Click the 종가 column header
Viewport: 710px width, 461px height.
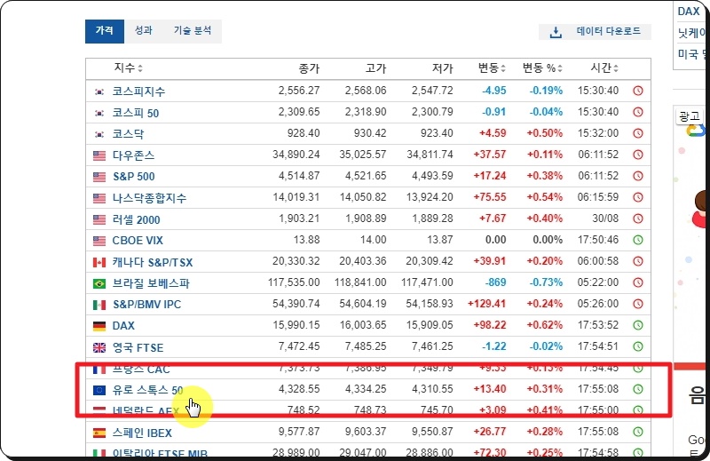(x=309, y=68)
